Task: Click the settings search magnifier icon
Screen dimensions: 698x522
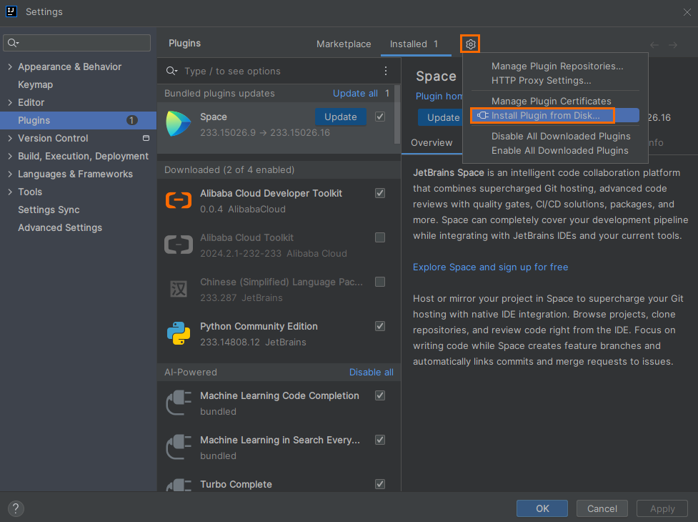Action: (13, 43)
